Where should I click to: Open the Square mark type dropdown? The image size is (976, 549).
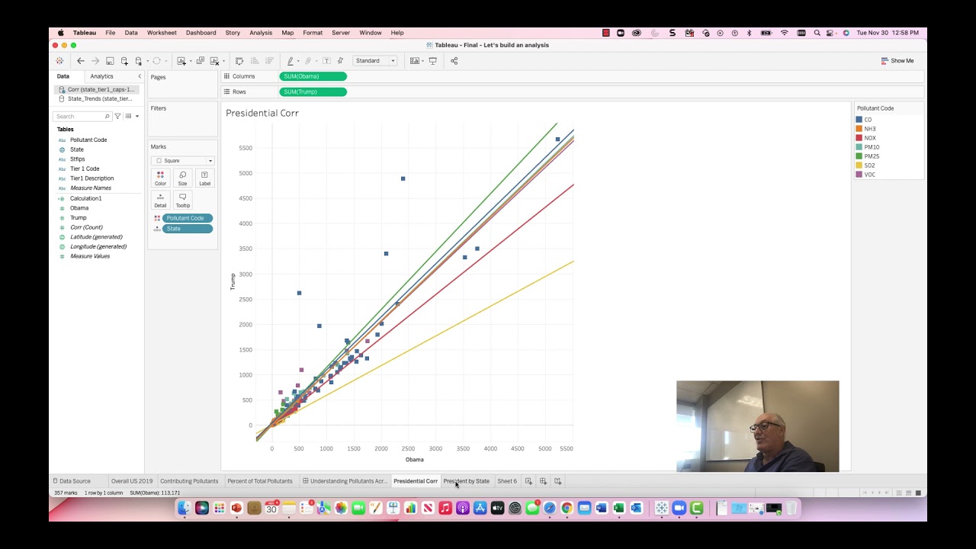tap(183, 161)
